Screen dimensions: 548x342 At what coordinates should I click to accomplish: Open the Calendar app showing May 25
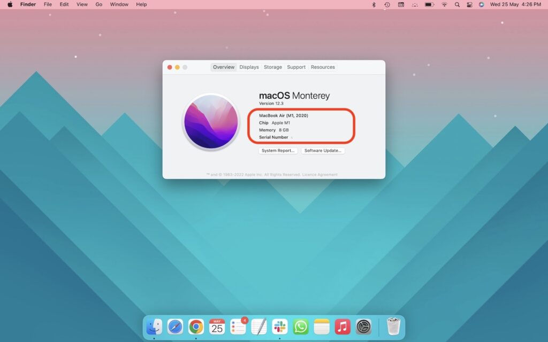click(x=216, y=325)
